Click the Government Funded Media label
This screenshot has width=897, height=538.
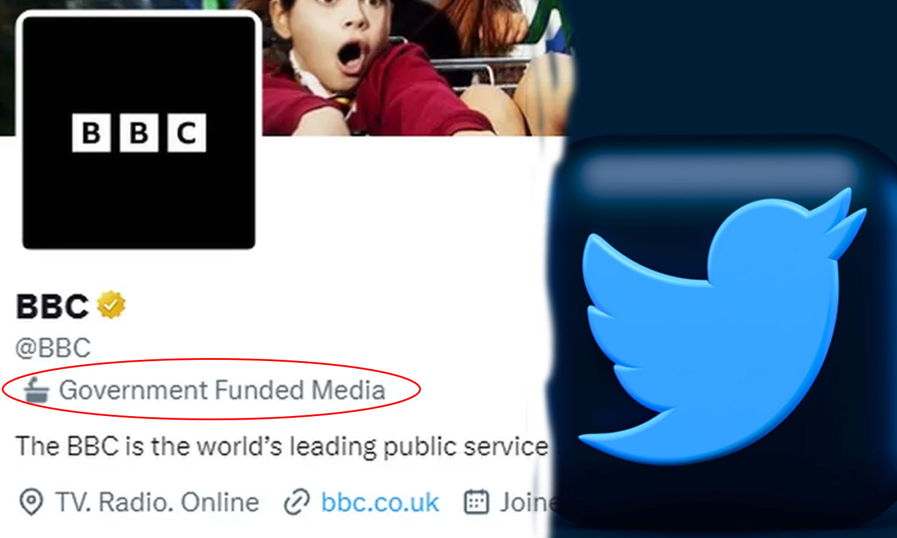tap(222, 390)
